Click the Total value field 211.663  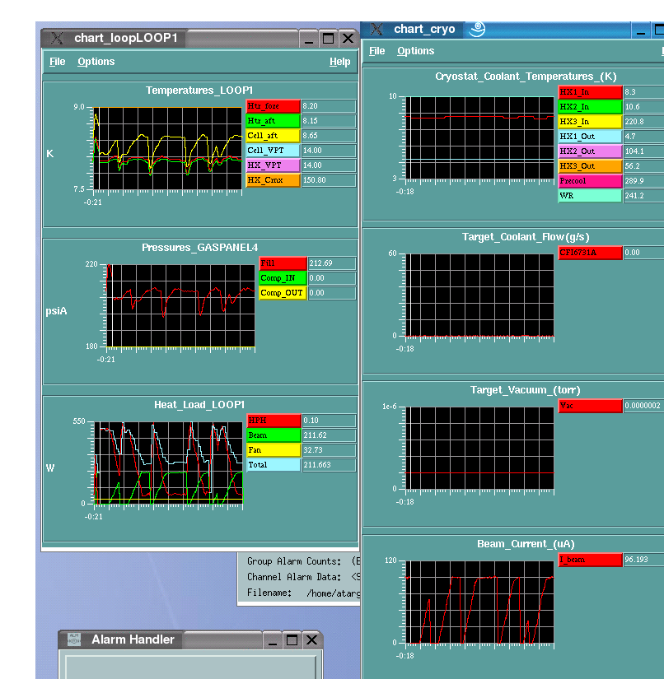(x=329, y=465)
